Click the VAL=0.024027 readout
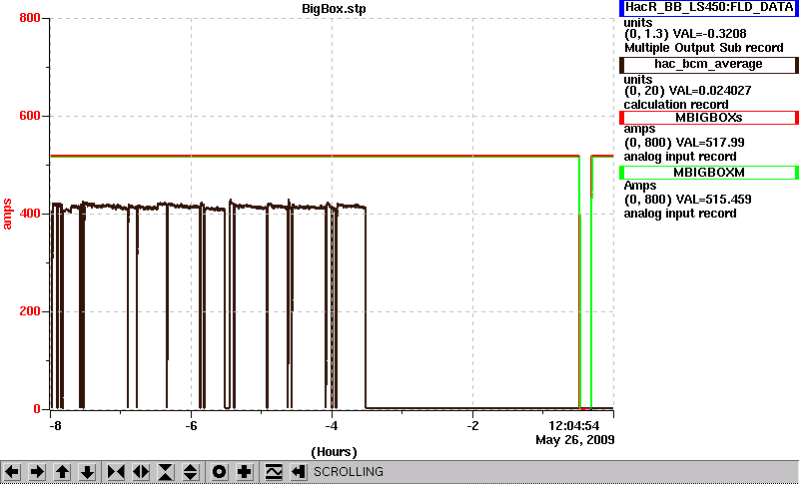The image size is (799, 484). point(708,91)
